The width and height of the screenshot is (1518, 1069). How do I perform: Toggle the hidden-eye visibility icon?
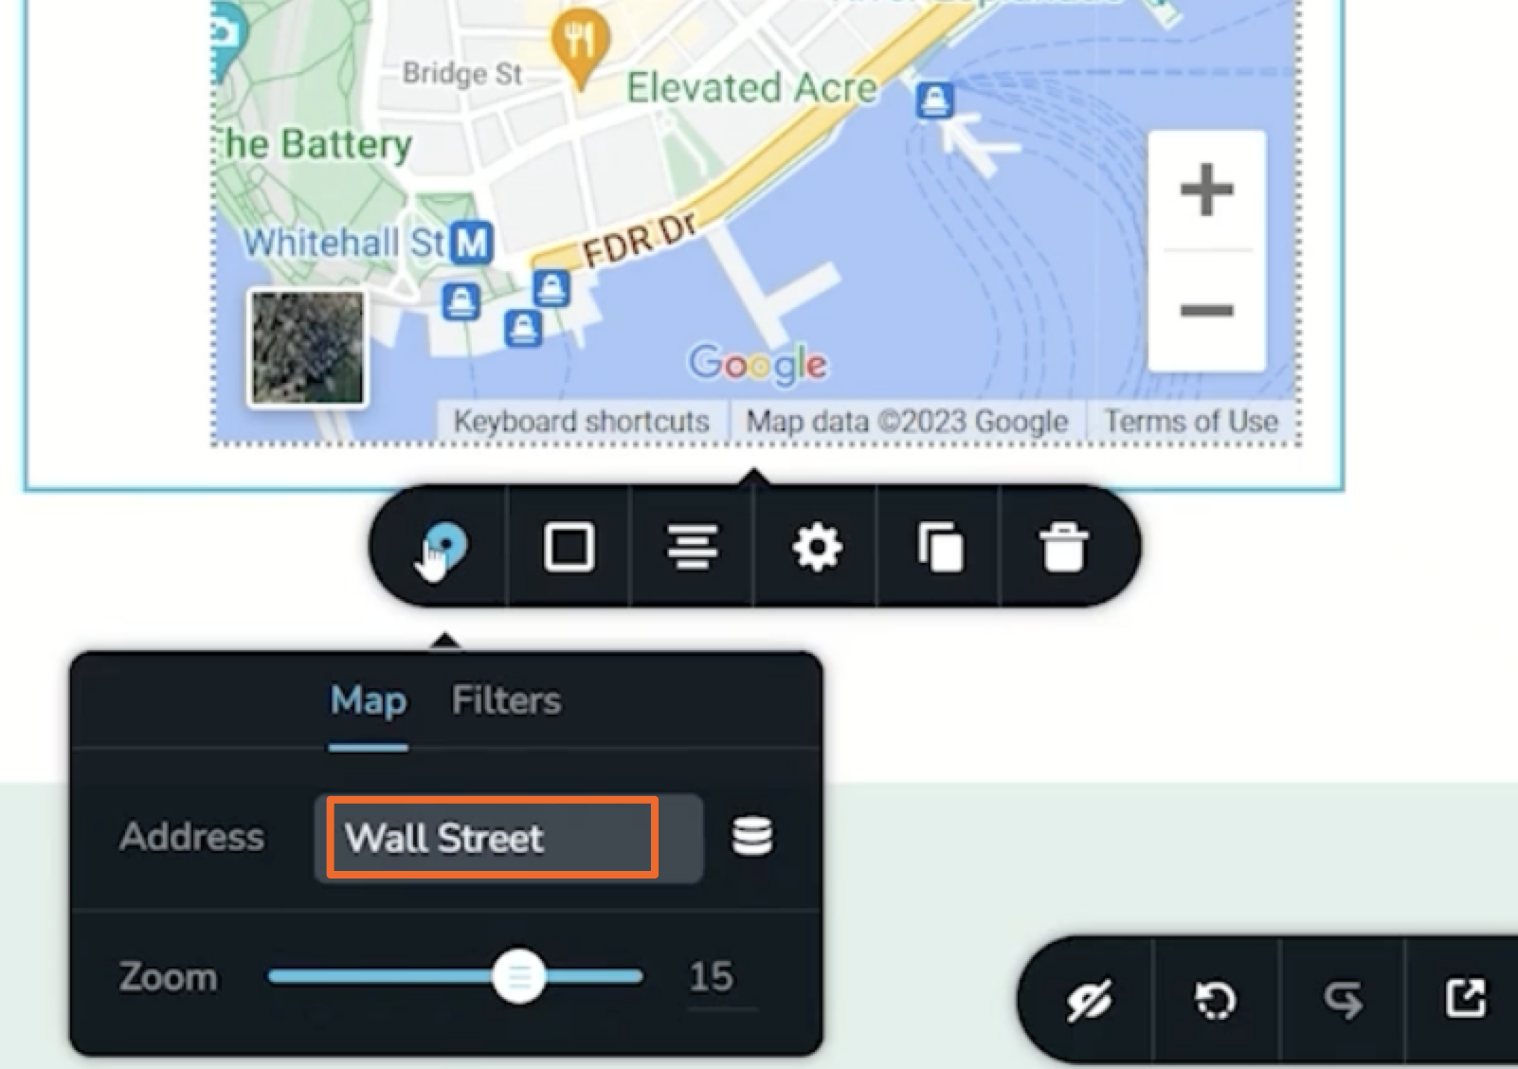tap(1089, 1001)
